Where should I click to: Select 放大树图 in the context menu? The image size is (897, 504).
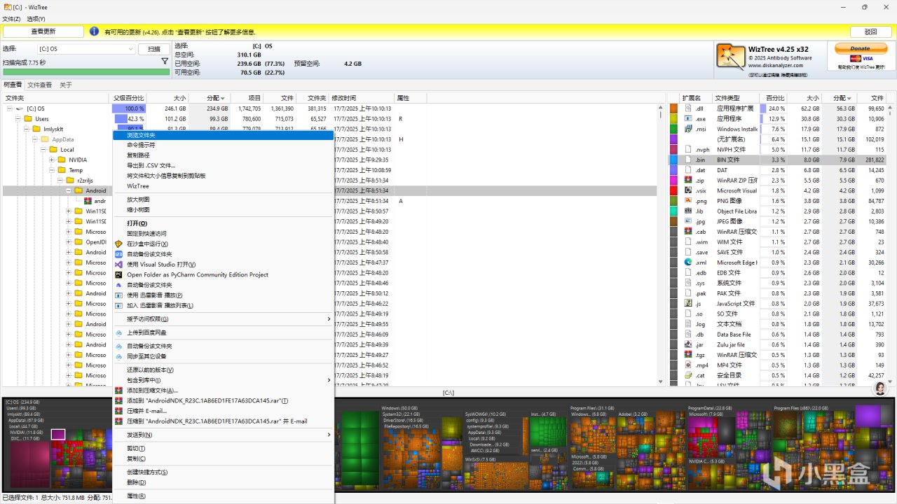coord(223,199)
